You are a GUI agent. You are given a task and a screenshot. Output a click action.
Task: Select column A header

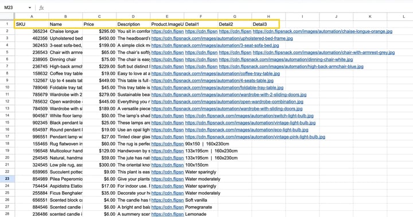click(32, 16)
